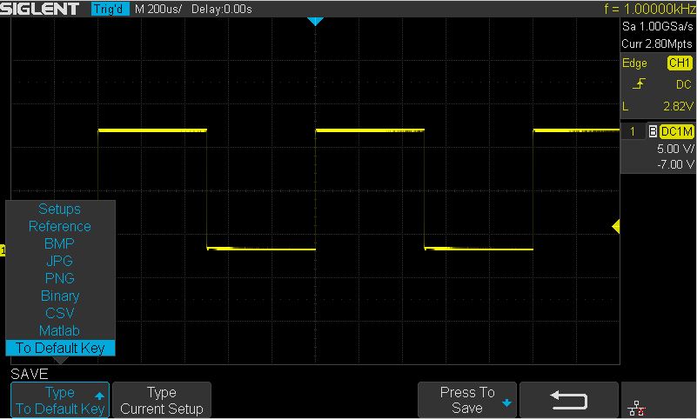Toggle the DC1M coupling indicator
Screen dimensions: 697x419
click(676, 131)
